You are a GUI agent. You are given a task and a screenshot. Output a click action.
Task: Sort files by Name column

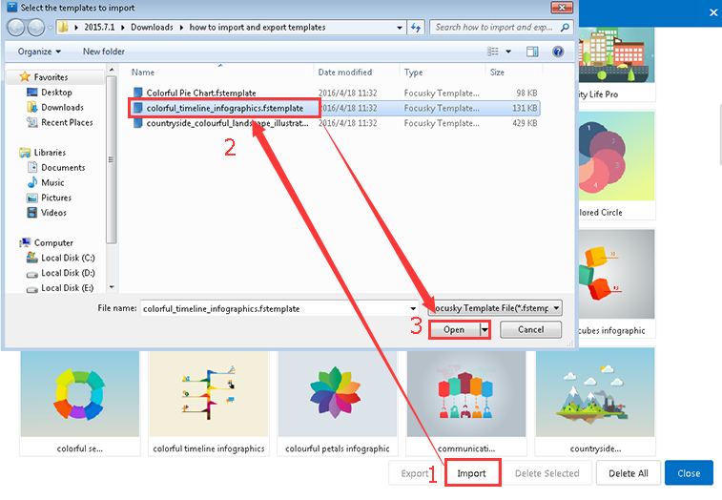tap(221, 73)
